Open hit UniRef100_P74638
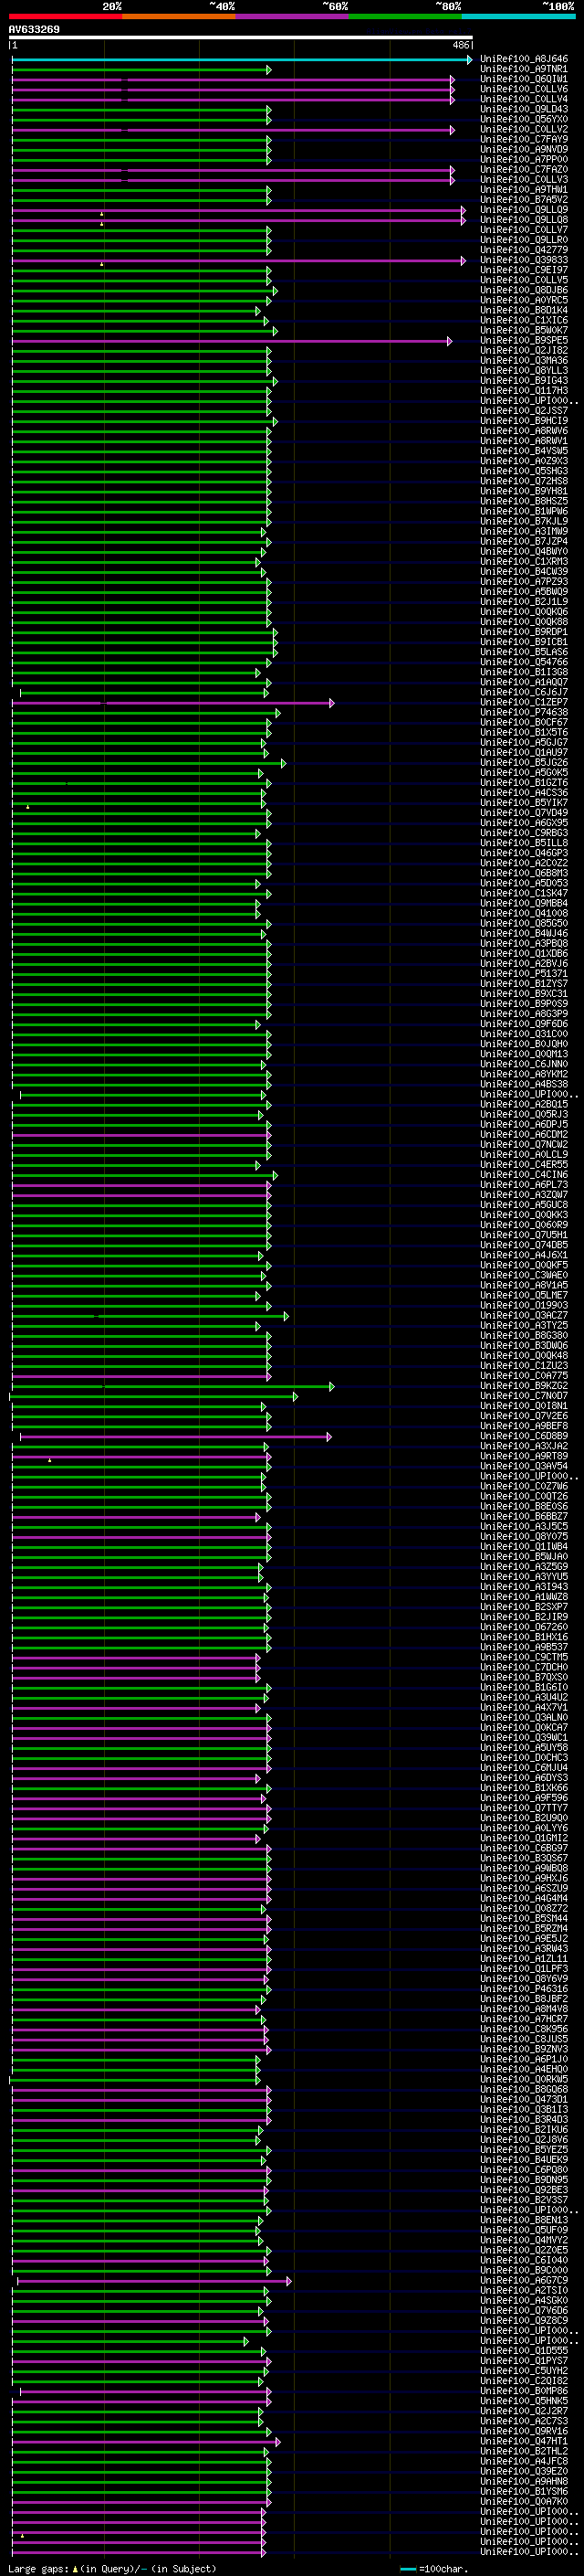This screenshot has height=2576, width=584. click(524, 713)
